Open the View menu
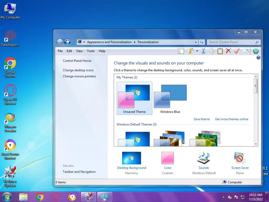Image resolution: width=269 pixels, height=202 pixels. pyautogui.click(x=79, y=51)
